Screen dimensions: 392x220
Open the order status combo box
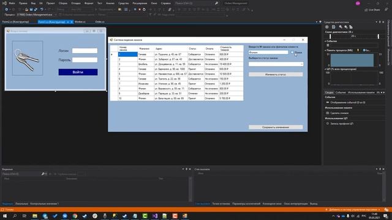(276, 64)
